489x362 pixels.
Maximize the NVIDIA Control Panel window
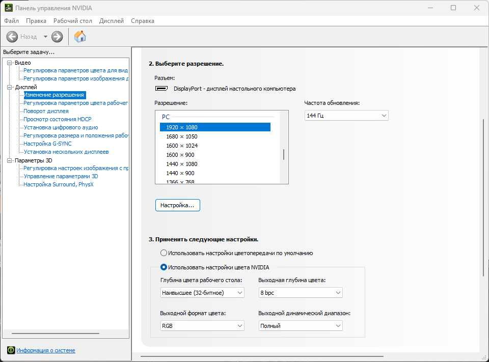point(453,8)
